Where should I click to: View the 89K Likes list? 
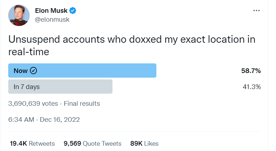coord(144,144)
